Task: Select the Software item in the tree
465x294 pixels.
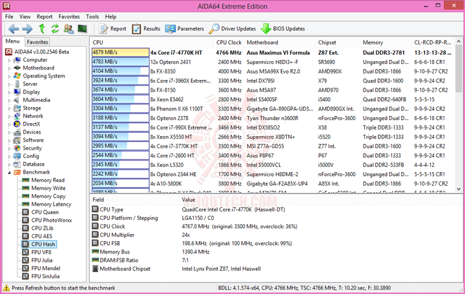Action: tap(33, 140)
